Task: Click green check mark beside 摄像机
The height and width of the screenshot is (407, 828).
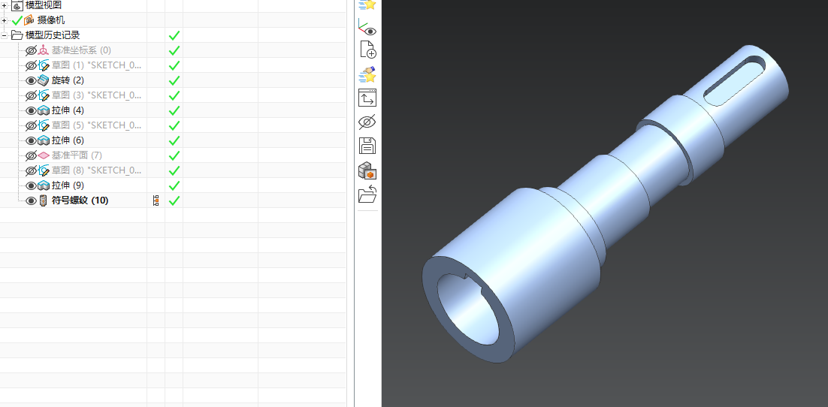Action: pyautogui.click(x=17, y=20)
